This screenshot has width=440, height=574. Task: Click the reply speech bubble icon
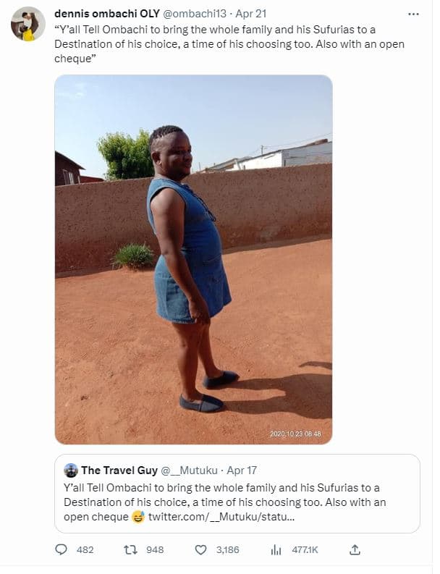point(62,550)
